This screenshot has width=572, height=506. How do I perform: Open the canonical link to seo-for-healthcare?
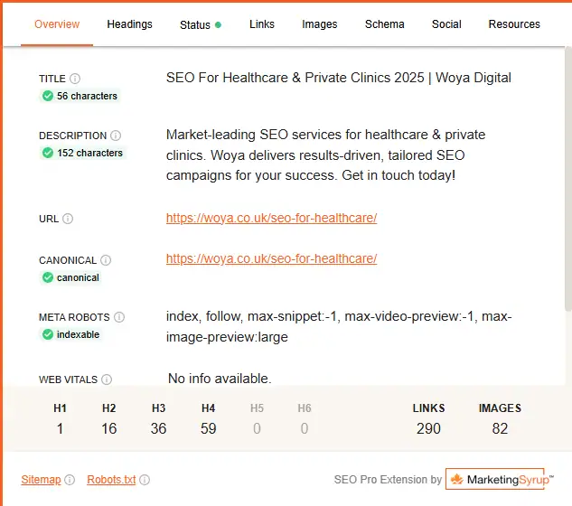click(x=271, y=258)
